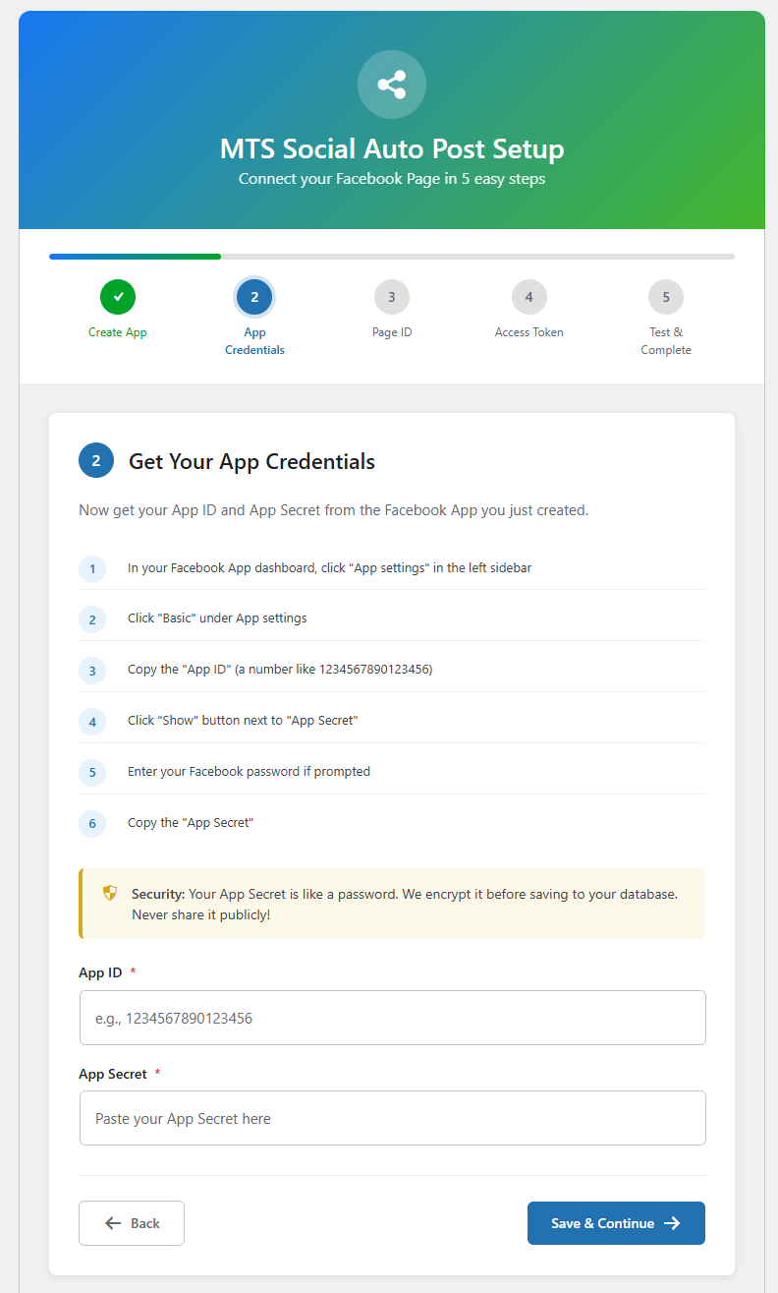Click the Create App step label
The width and height of the screenshot is (778, 1293).
pos(117,331)
